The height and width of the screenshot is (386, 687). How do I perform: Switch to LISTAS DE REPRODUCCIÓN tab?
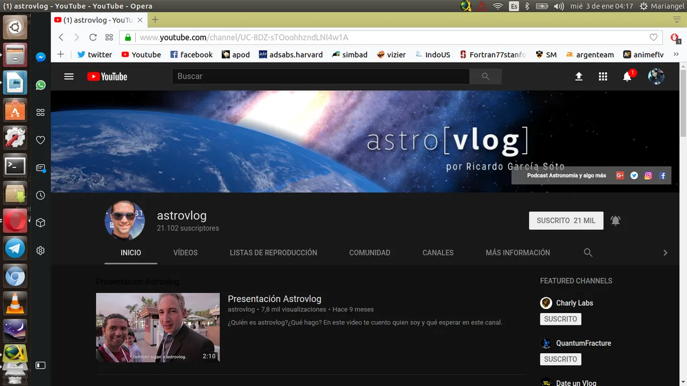tap(273, 253)
